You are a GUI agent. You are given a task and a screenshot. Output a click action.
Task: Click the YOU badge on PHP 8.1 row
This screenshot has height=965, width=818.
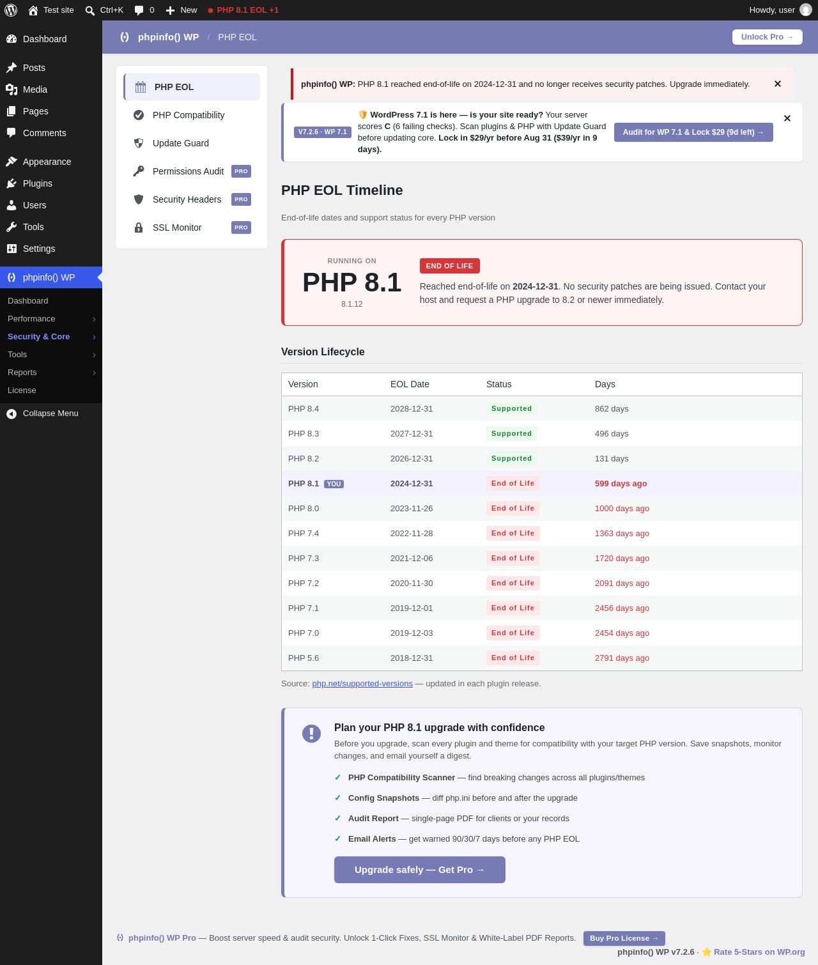pyautogui.click(x=334, y=484)
